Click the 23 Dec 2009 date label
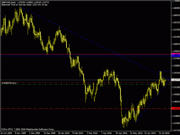The width and height of the screenshot is (180, 135). tap(49, 133)
